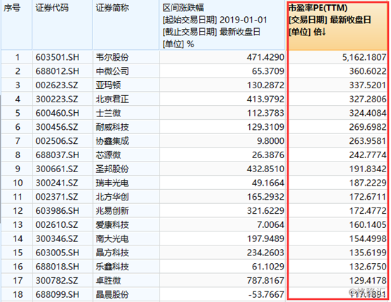The image size is (391, 302).
Task: Select stock code 603501.SH
Action: coord(57,57)
